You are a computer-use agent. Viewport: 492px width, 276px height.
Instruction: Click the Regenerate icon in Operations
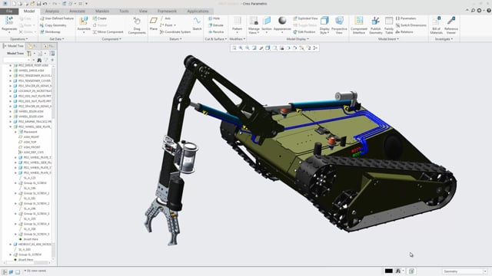tap(9, 21)
